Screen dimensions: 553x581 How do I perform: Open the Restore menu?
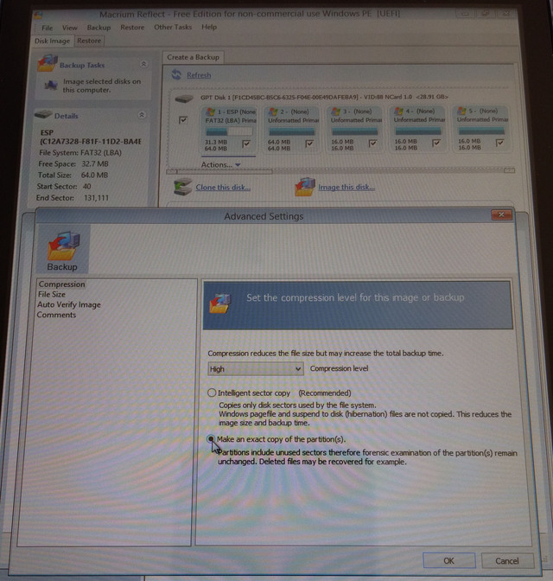(132, 28)
